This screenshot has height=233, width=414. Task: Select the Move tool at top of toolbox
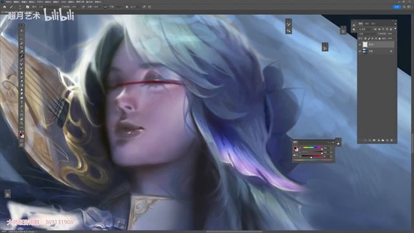tap(21, 31)
